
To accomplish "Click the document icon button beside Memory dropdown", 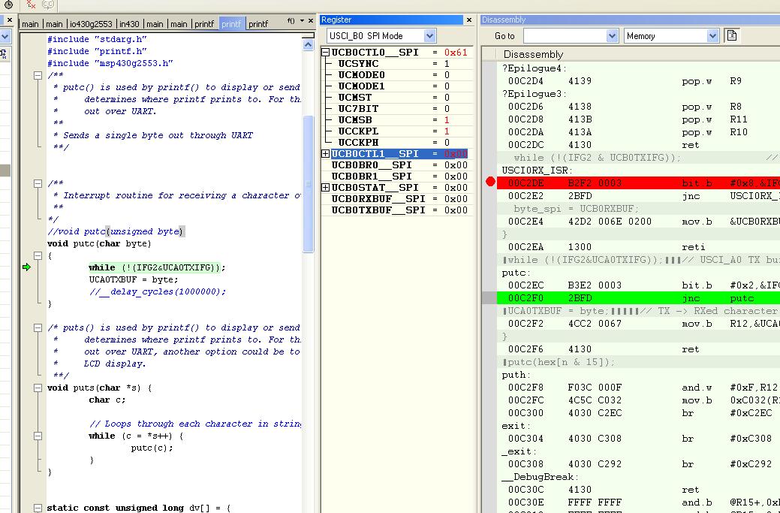I will coord(732,35).
